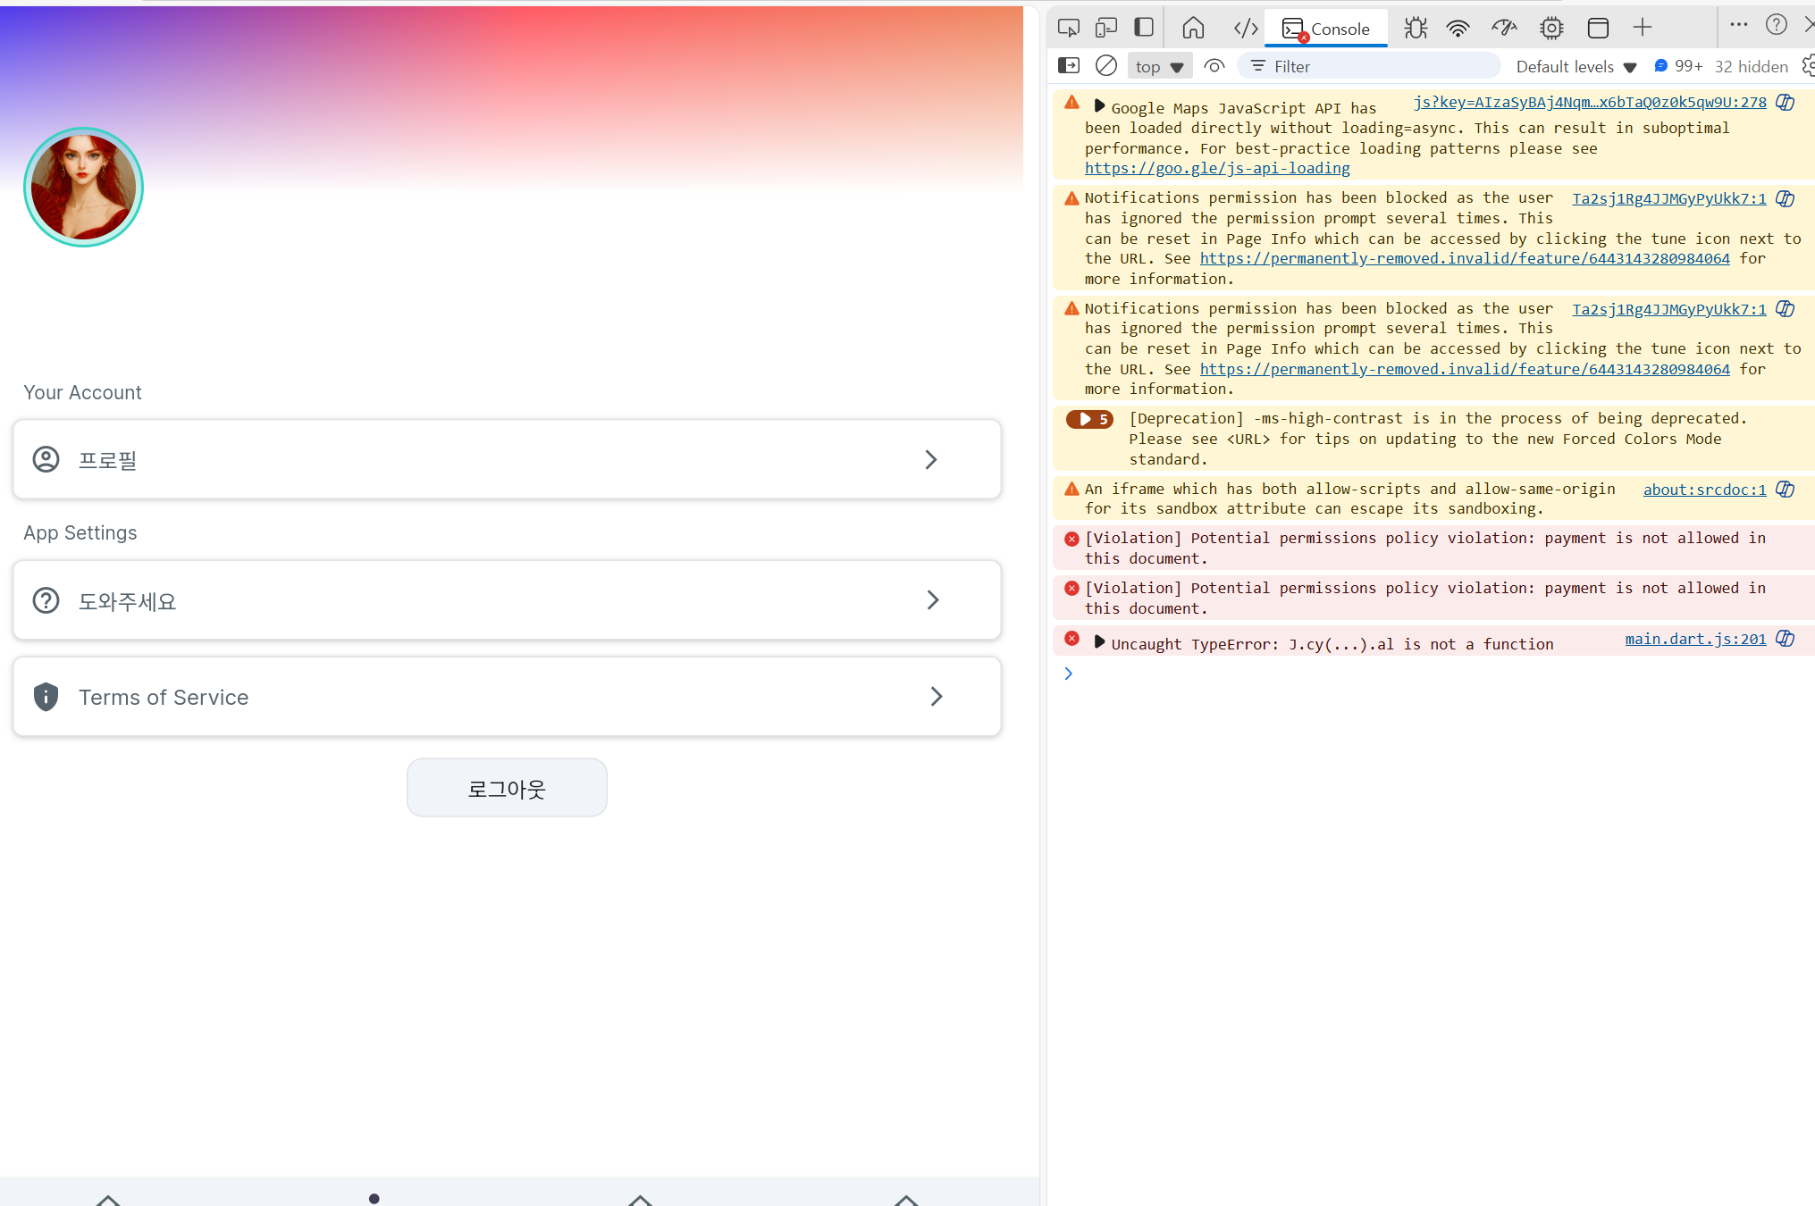Viewport: 1815px width, 1206px height.
Task: Toggle device emulation icon in DevTools
Action: pyautogui.click(x=1106, y=28)
